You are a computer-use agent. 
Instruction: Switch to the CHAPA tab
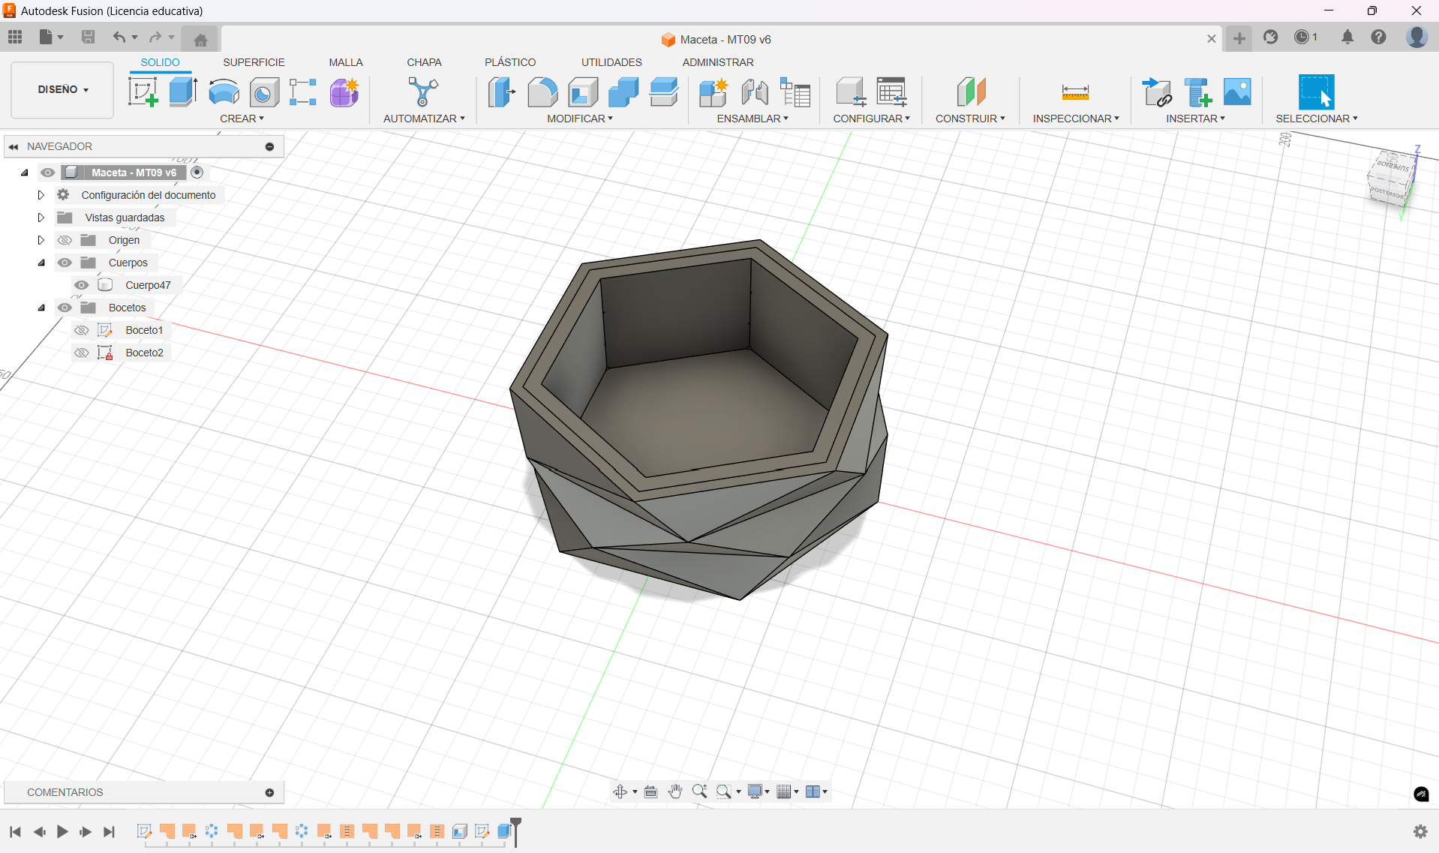click(424, 62)
